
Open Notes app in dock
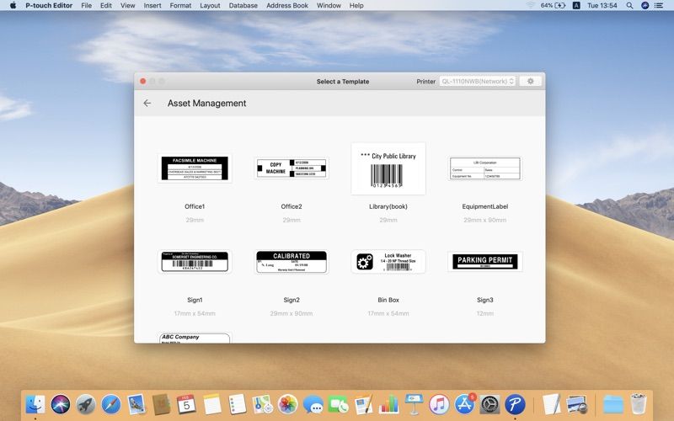212,404
